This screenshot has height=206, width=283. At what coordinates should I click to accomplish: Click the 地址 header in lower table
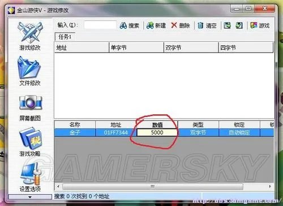116,125
